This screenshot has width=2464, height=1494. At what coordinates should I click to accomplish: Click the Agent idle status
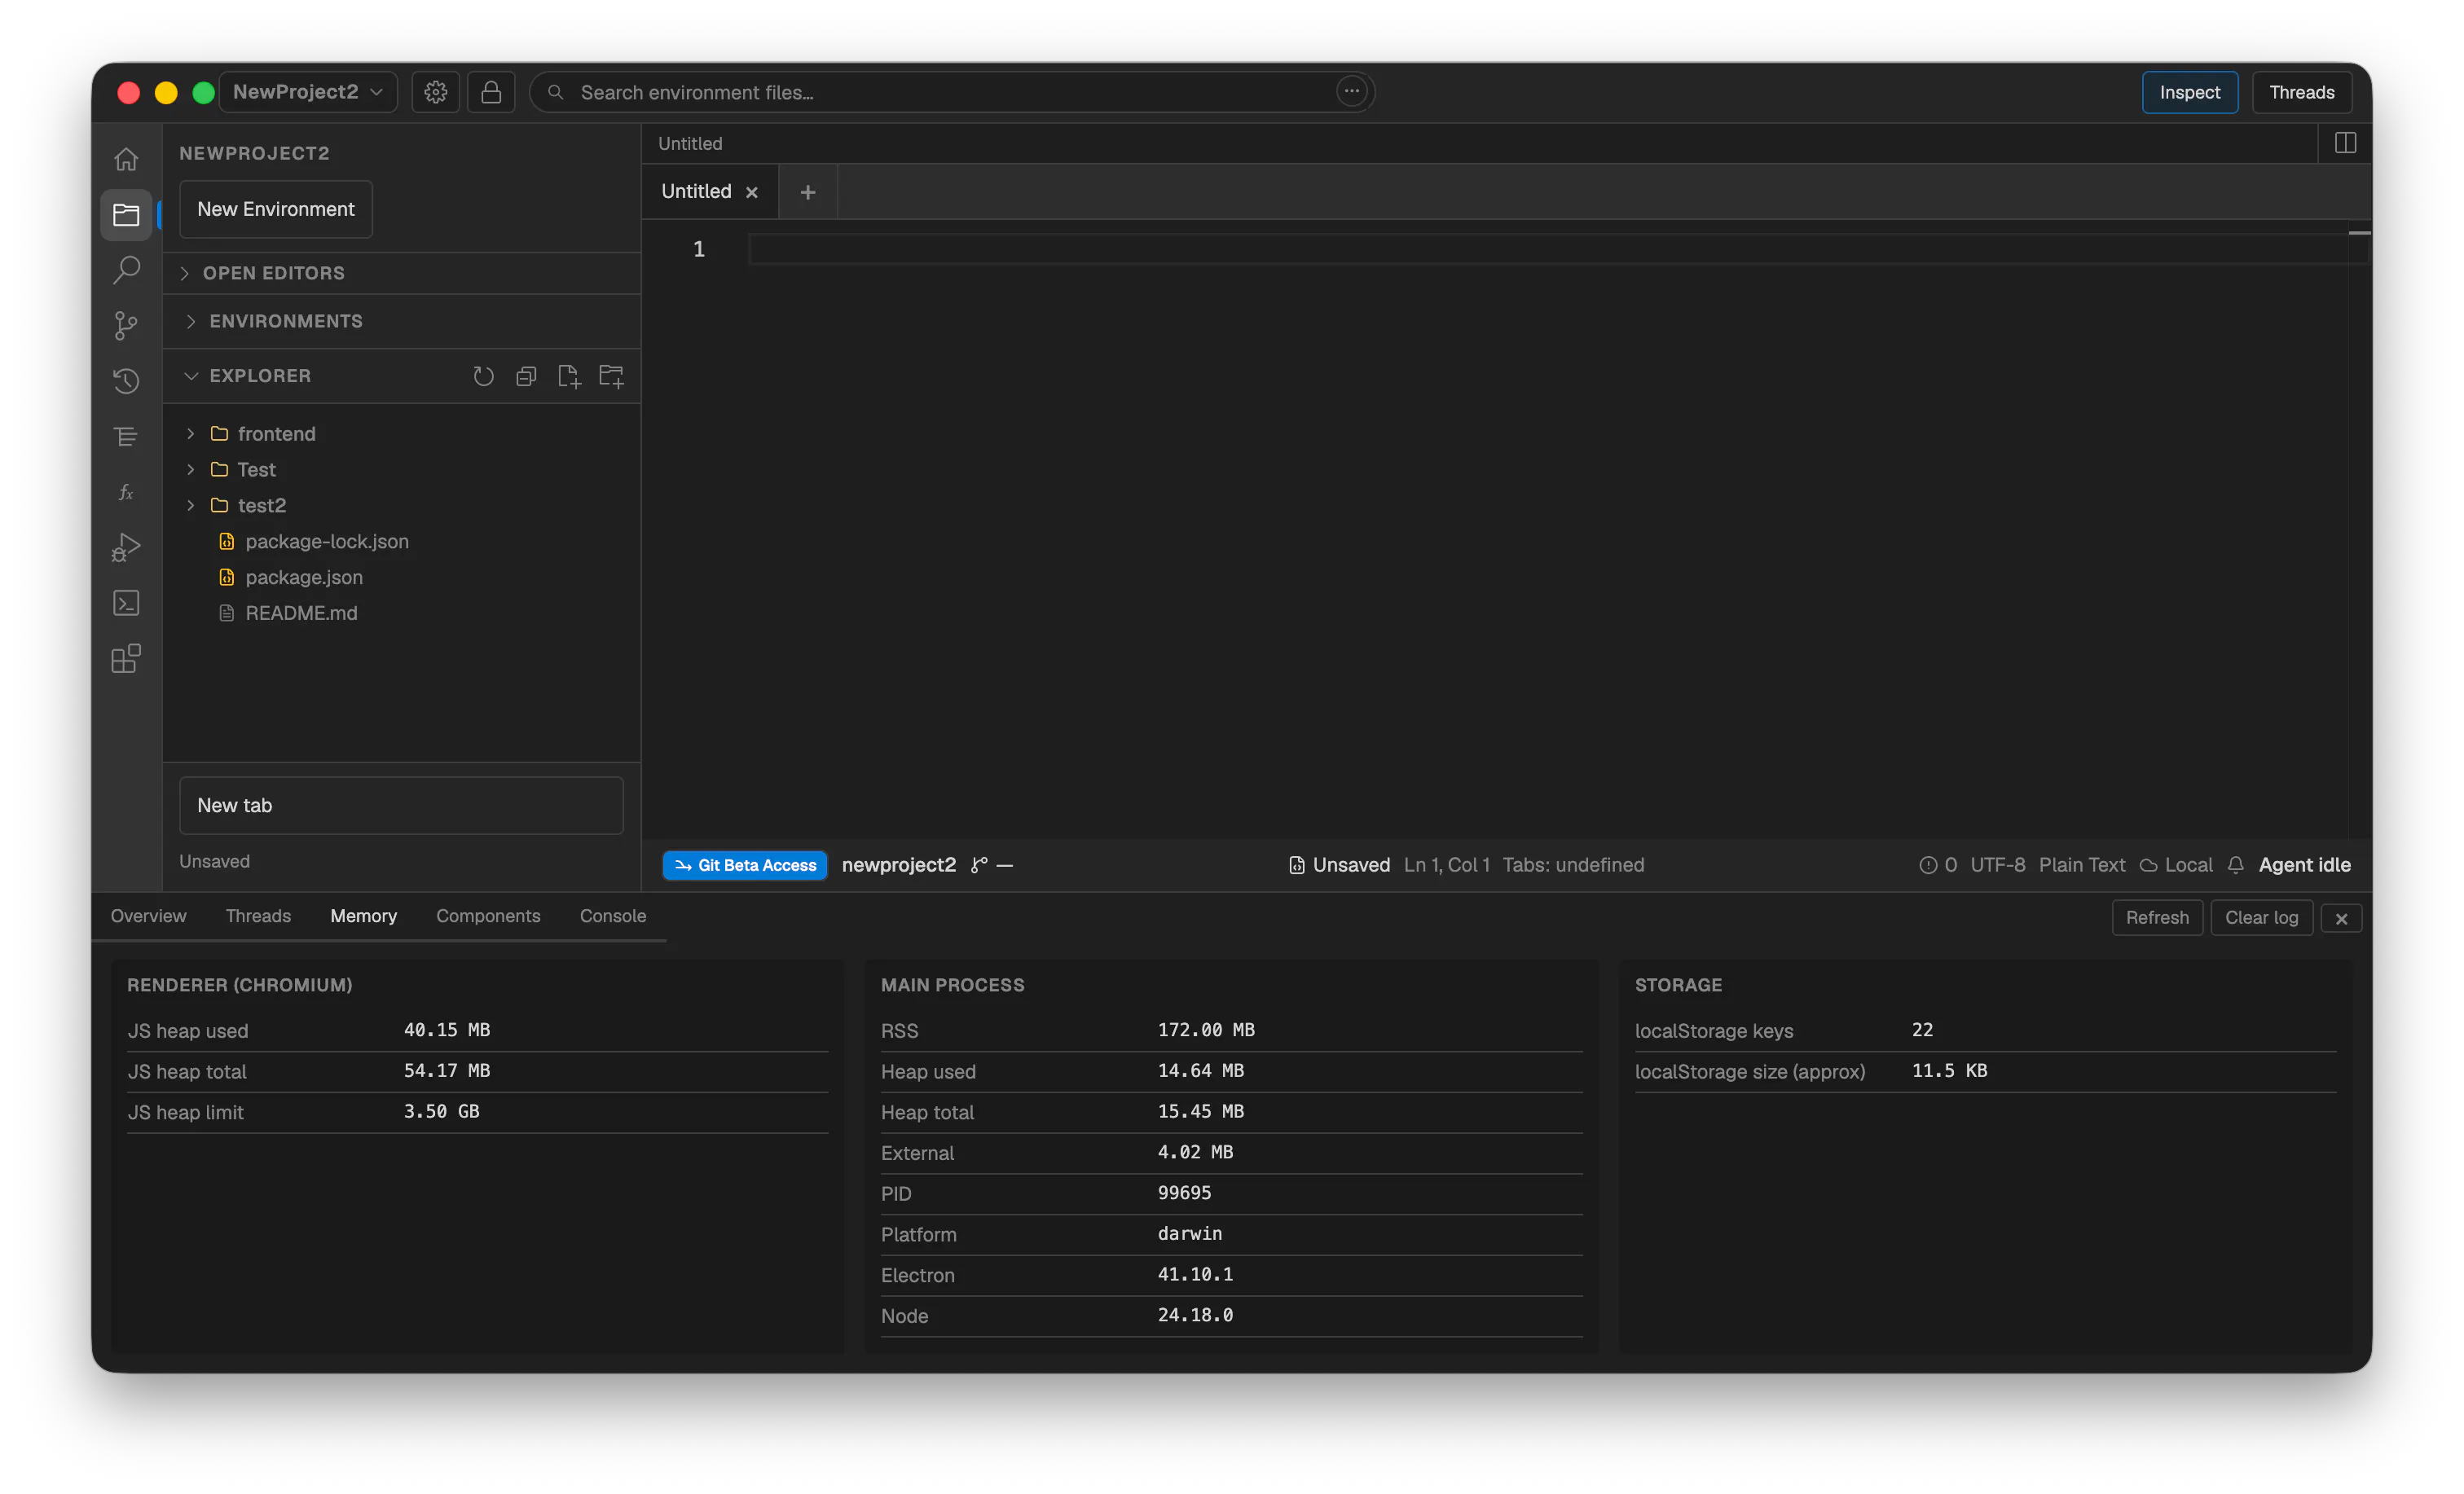click(x=2304, y=865)
